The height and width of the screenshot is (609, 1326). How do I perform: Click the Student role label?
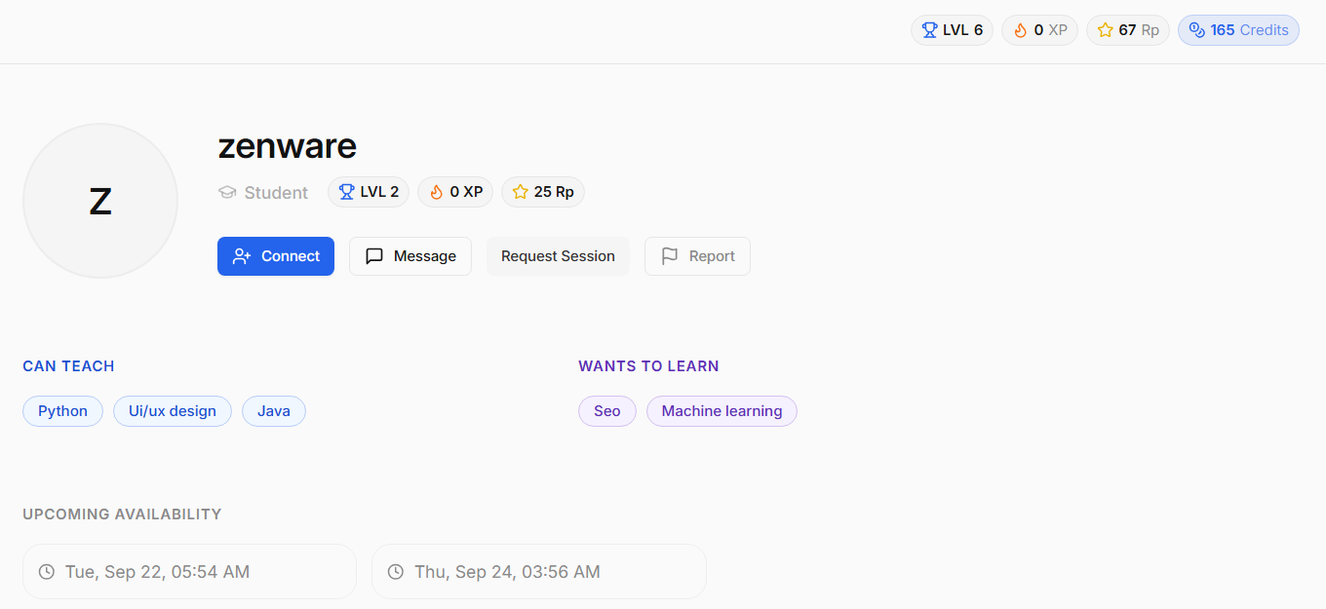click(x=276, y=193)
